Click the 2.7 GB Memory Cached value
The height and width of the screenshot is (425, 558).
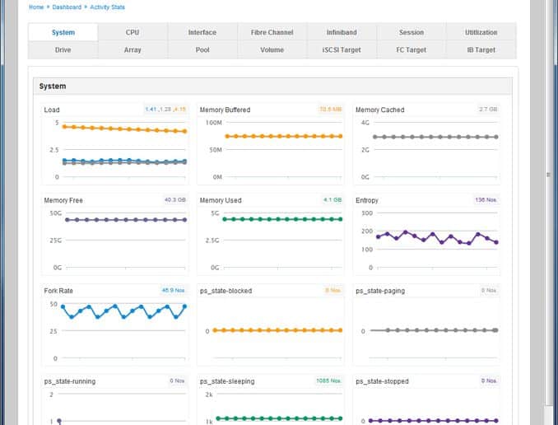pyautogui.click(x=488, y=109)
